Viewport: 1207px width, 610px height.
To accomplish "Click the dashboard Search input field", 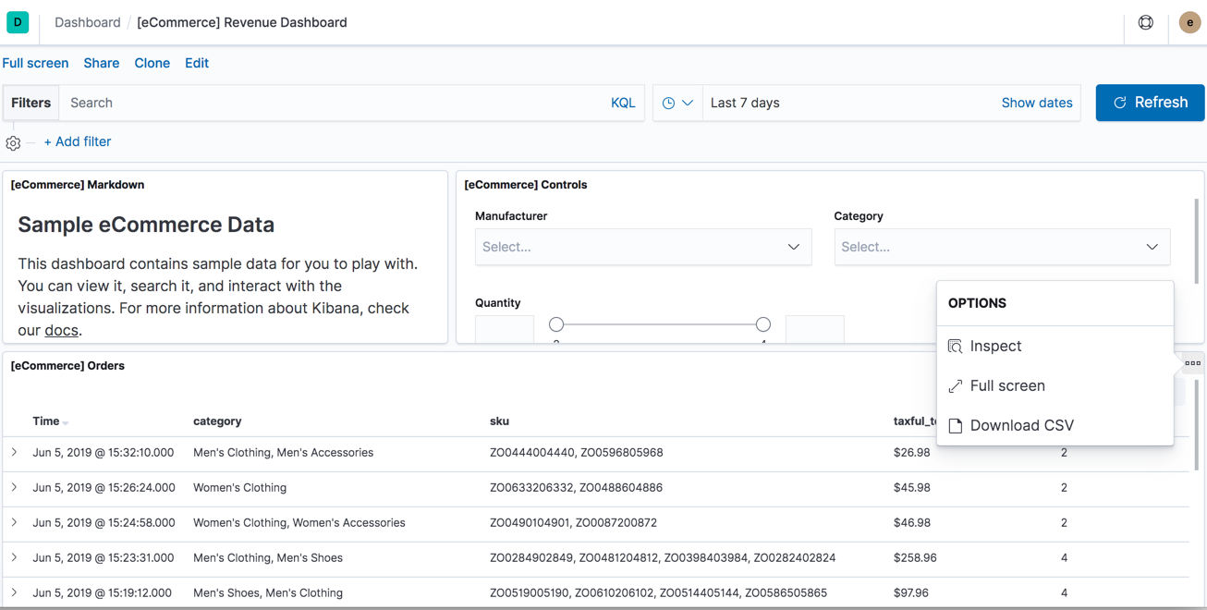I will (x=277, y=103).
